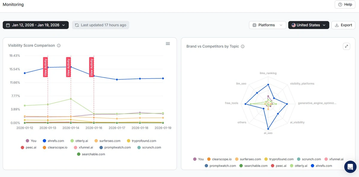Expand the Brand vs Competitors chart to fullscreen
The width and height of the screenshot is (359, 177).
(346, 46)
